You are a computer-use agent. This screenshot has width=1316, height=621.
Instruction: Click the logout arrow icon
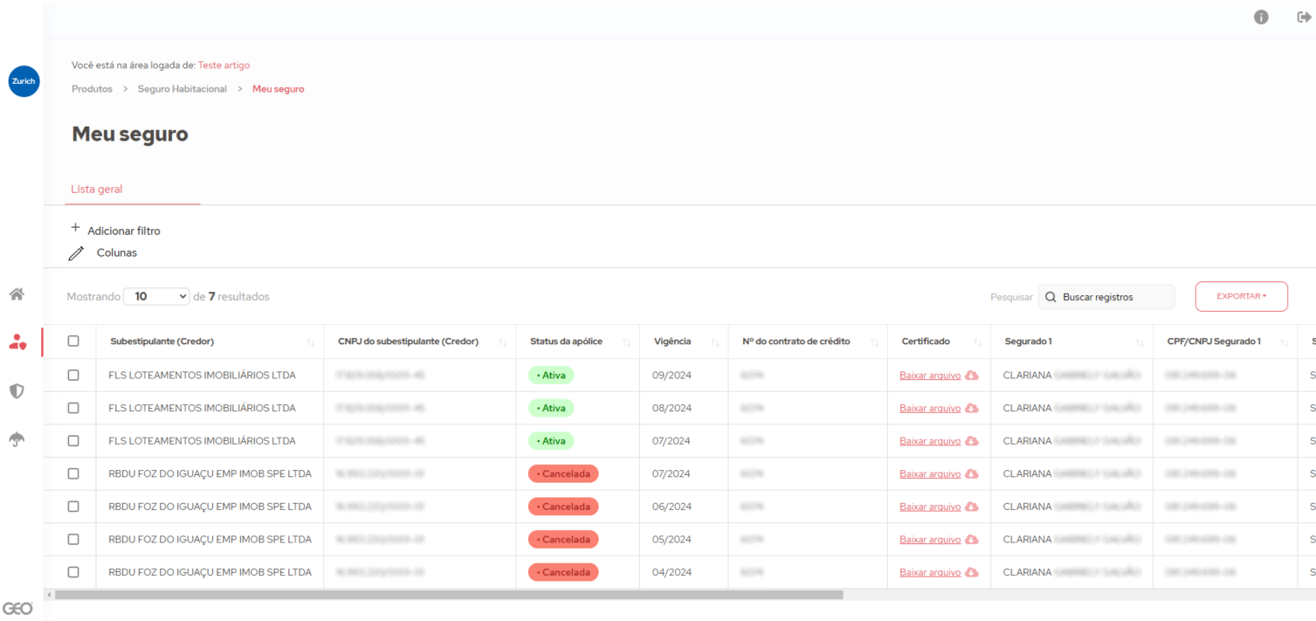pos(1304,17)
